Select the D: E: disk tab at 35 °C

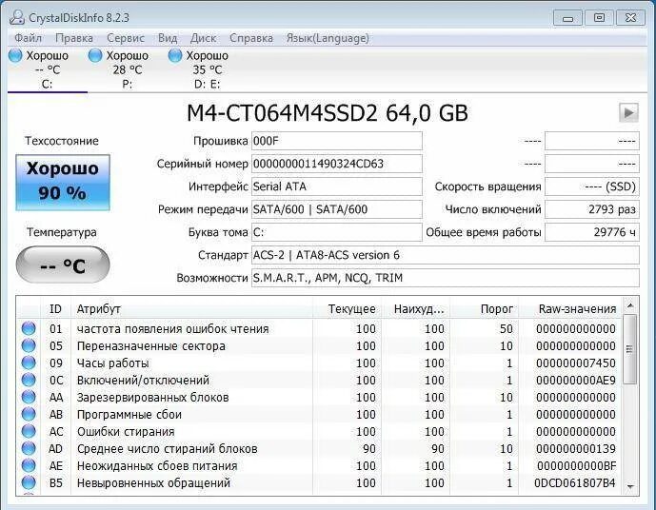(208, 69)
